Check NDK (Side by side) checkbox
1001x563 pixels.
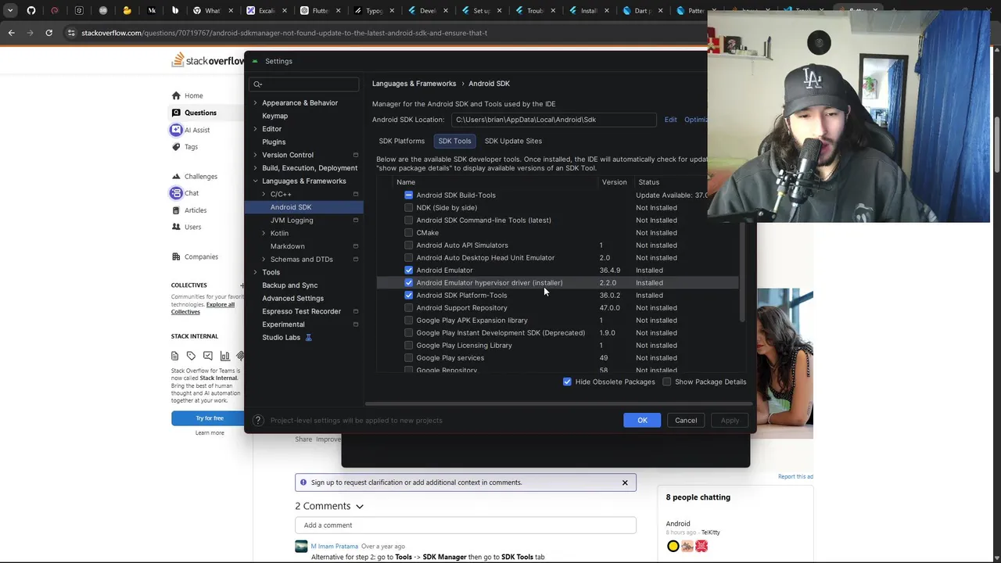click(408, 208)
